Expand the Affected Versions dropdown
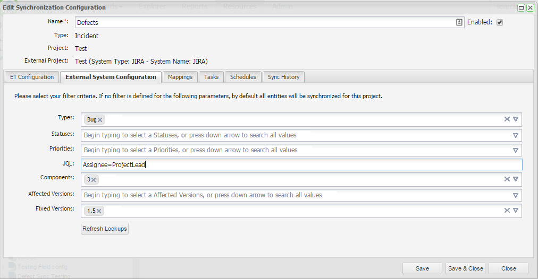 tap(516, 195)
